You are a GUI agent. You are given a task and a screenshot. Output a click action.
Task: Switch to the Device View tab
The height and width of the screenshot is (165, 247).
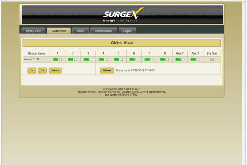(33, 31)
